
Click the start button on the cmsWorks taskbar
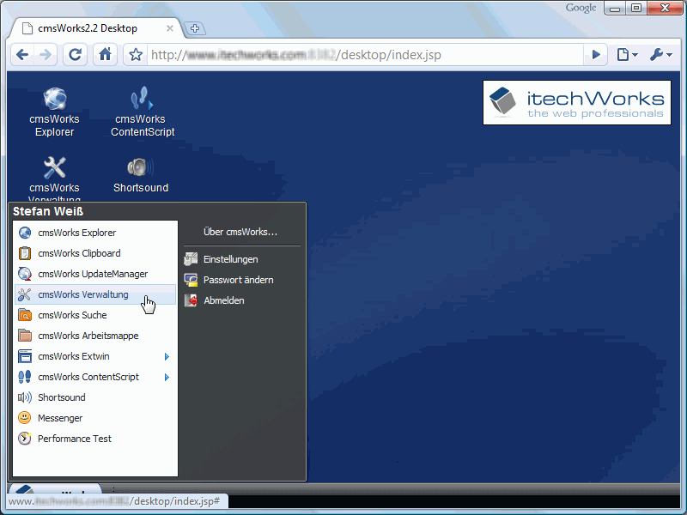(x=55, y=489)
